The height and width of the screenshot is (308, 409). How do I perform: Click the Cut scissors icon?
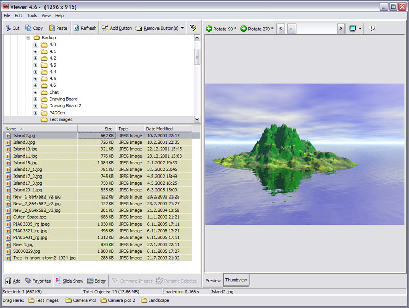tap(8, 28)
